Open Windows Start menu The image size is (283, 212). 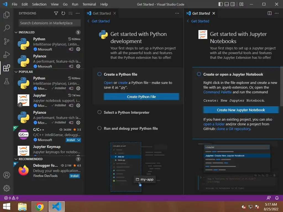tap(7, 206)
